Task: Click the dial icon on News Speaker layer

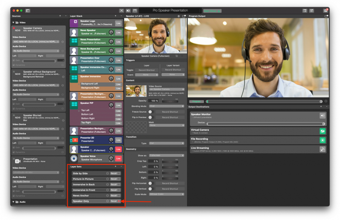Action: [111, 33]
